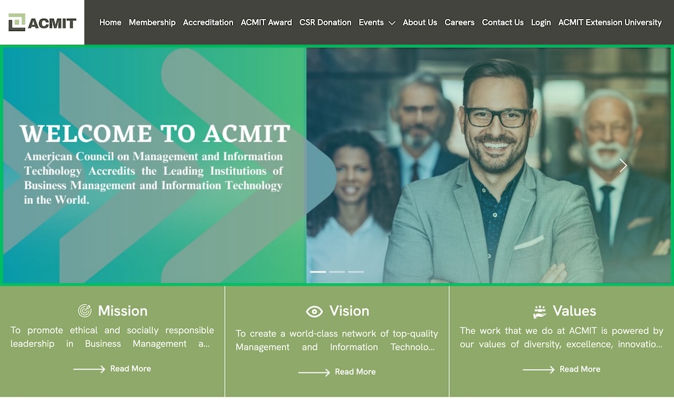Expand the Events dropdown chevron

click(x=392, y=23)
